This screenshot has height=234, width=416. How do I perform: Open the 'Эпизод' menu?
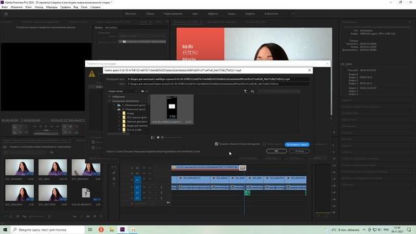(x=39, y=7)
